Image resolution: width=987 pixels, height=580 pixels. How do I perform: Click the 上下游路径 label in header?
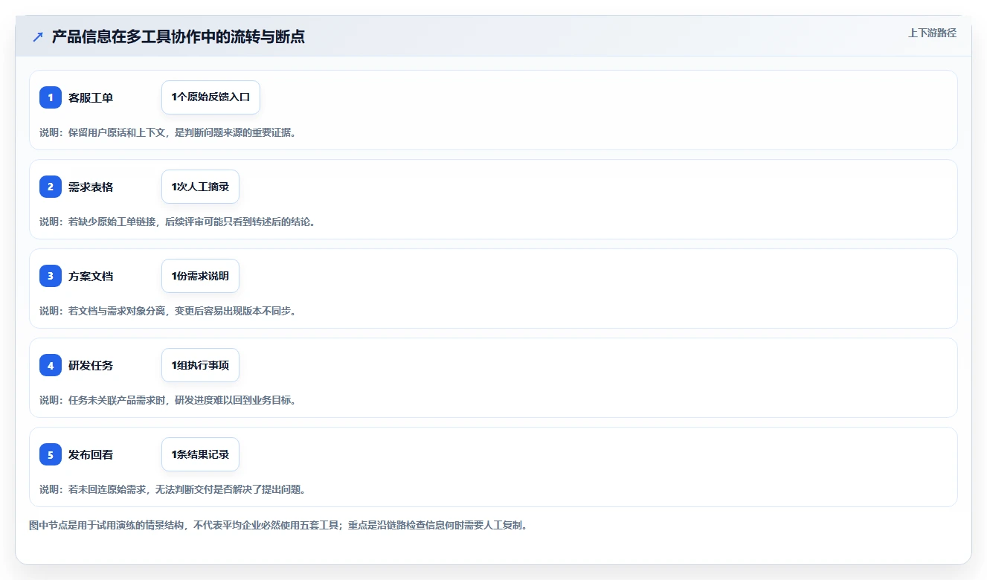[x=932, y=33]
